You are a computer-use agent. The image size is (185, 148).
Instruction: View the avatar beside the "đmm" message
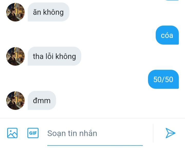tap(15, 100)
